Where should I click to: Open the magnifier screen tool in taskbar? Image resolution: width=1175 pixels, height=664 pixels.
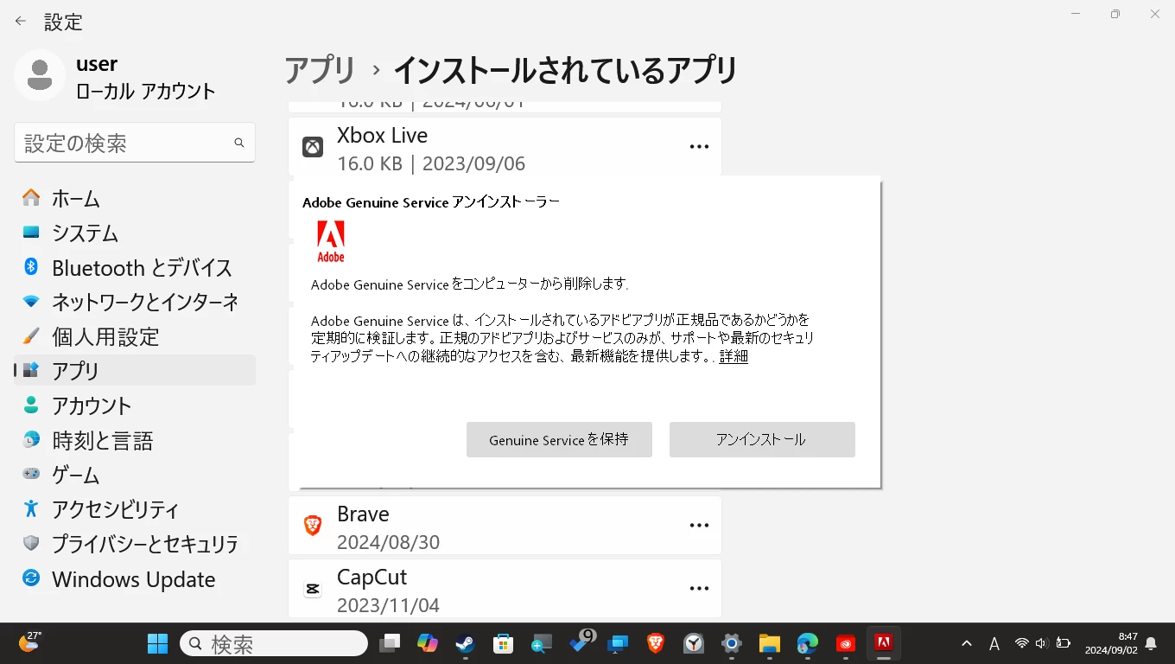tap(541, 643)
